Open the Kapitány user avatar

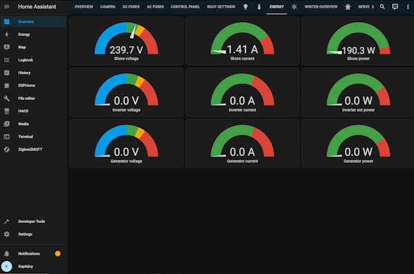pyautogui.click(x=7, y=266)
